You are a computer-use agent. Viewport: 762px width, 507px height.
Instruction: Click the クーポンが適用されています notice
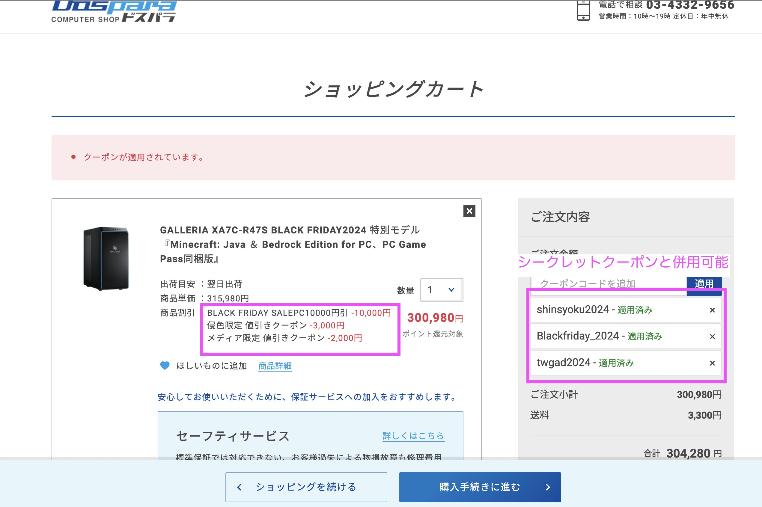pyautogui.click(x=144, y=157)
